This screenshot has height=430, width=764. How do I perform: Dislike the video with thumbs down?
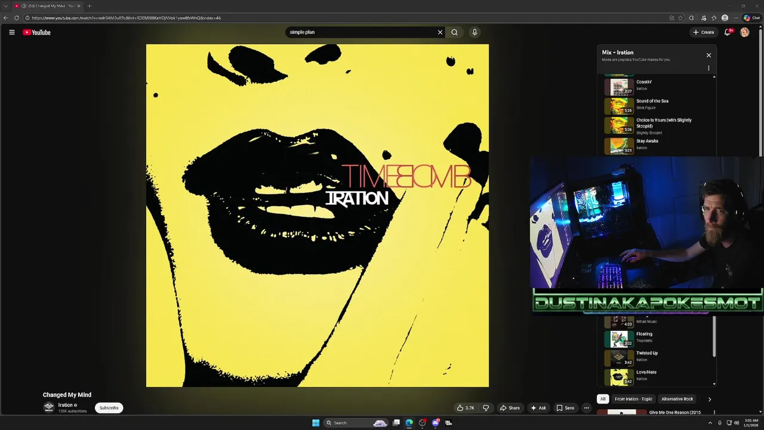point(486,408)
